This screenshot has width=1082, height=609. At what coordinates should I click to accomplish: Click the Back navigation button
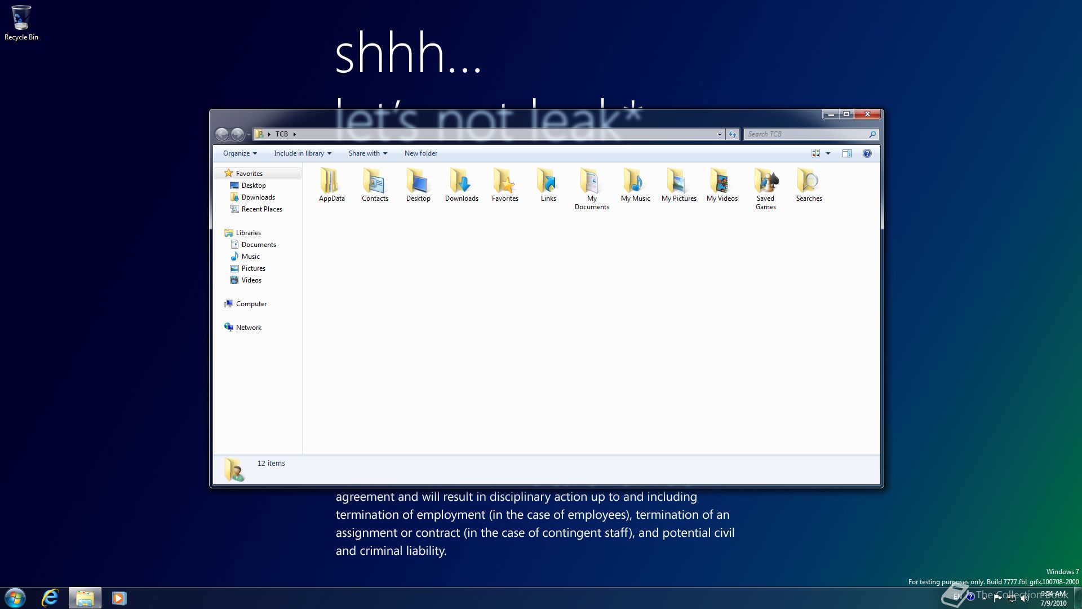222,134
